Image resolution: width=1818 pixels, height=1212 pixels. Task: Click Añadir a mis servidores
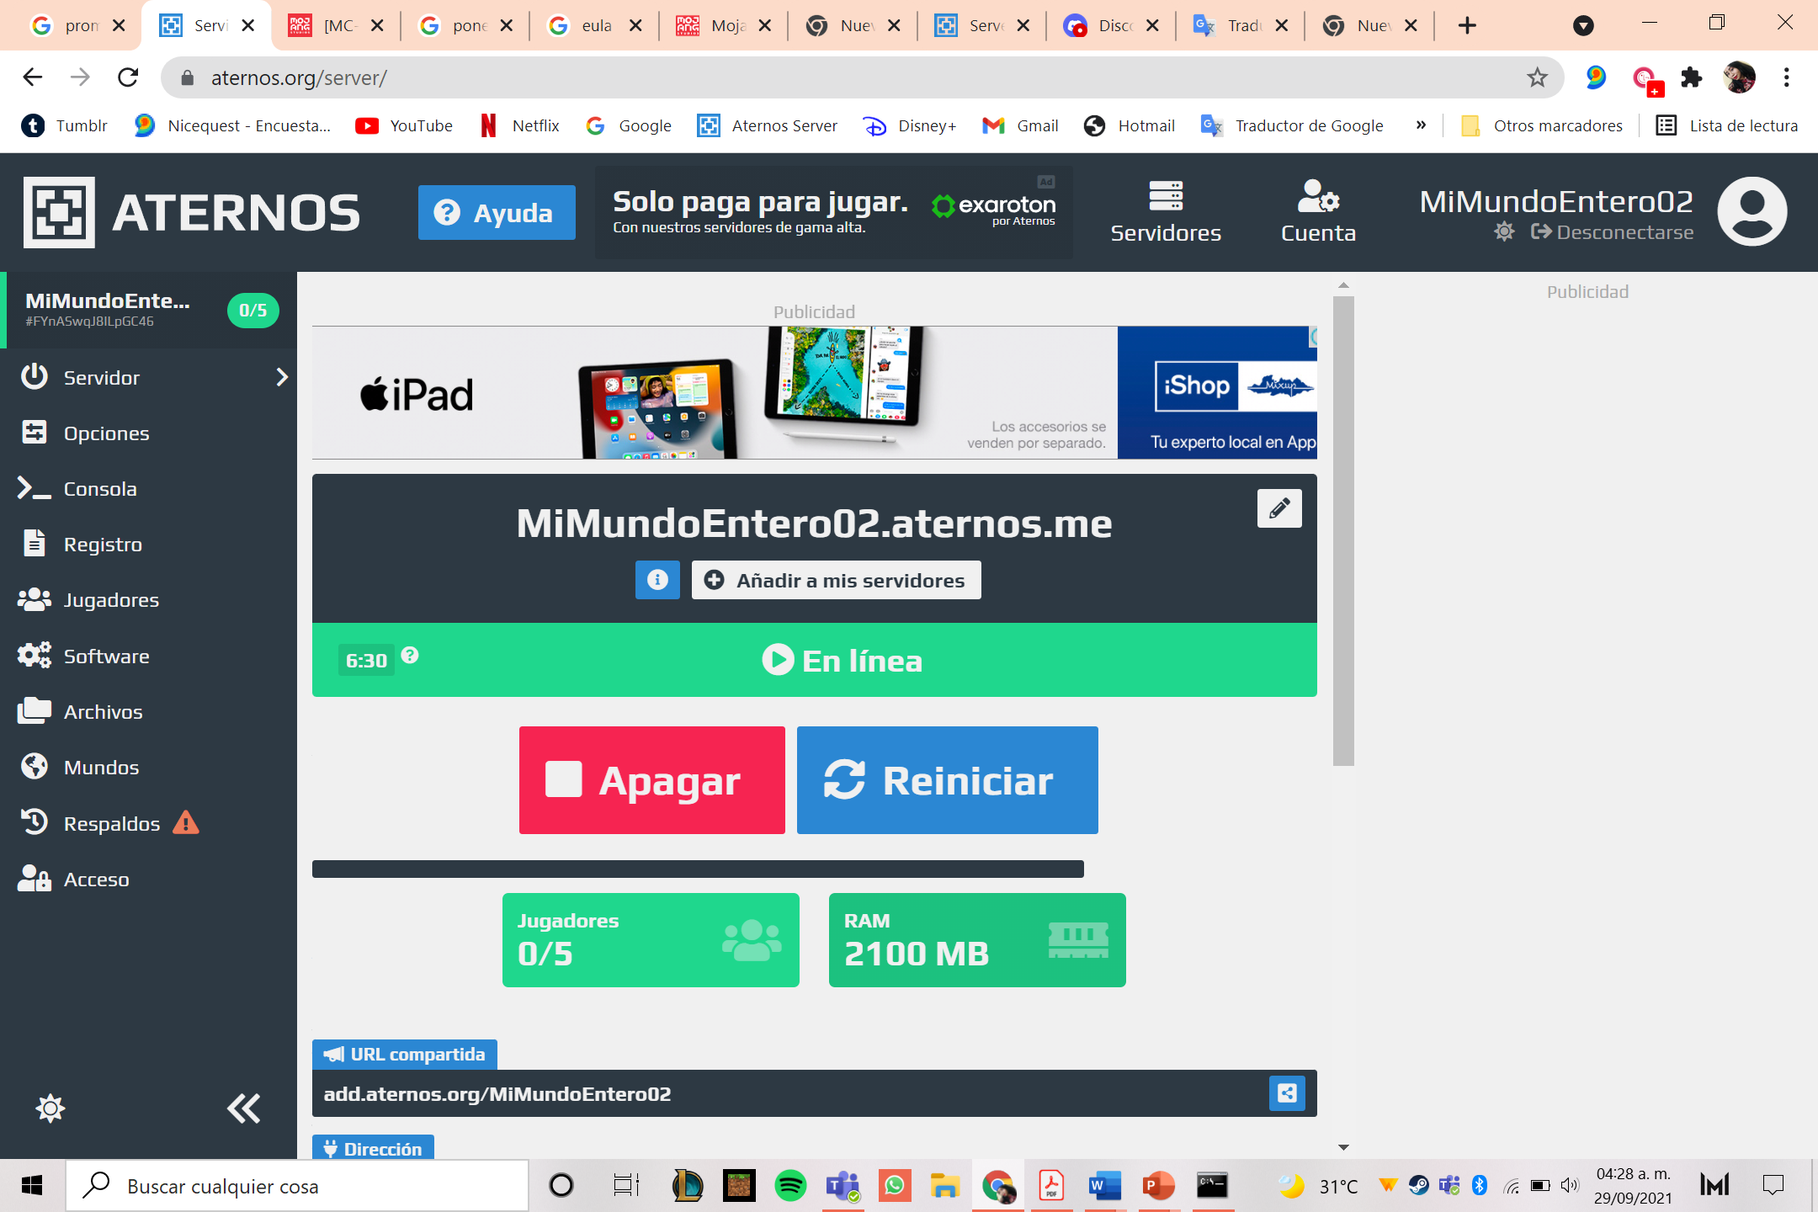click(x=837, y=580)
